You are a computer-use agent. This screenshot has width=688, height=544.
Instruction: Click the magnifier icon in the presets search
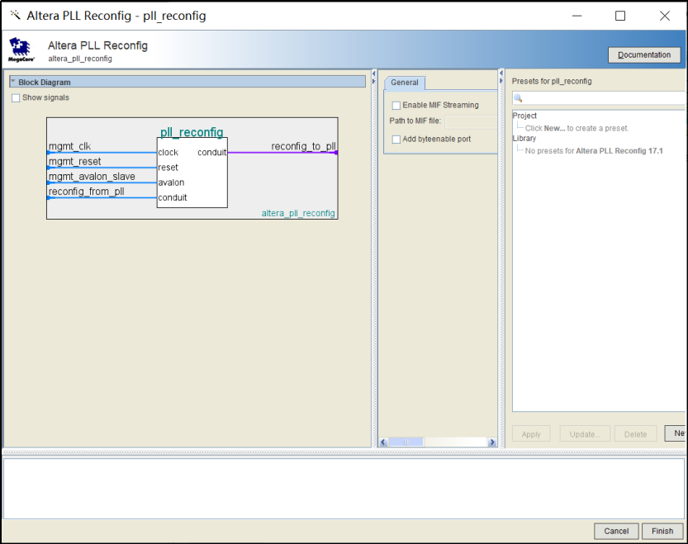tap(518, 98)
